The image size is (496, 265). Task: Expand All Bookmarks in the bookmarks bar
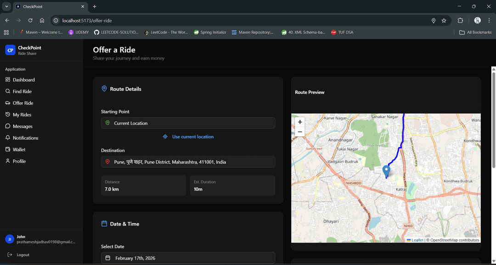click(x=475, y=32)
